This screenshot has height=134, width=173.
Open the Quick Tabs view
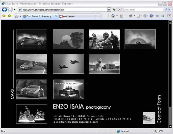pos(16,16)
